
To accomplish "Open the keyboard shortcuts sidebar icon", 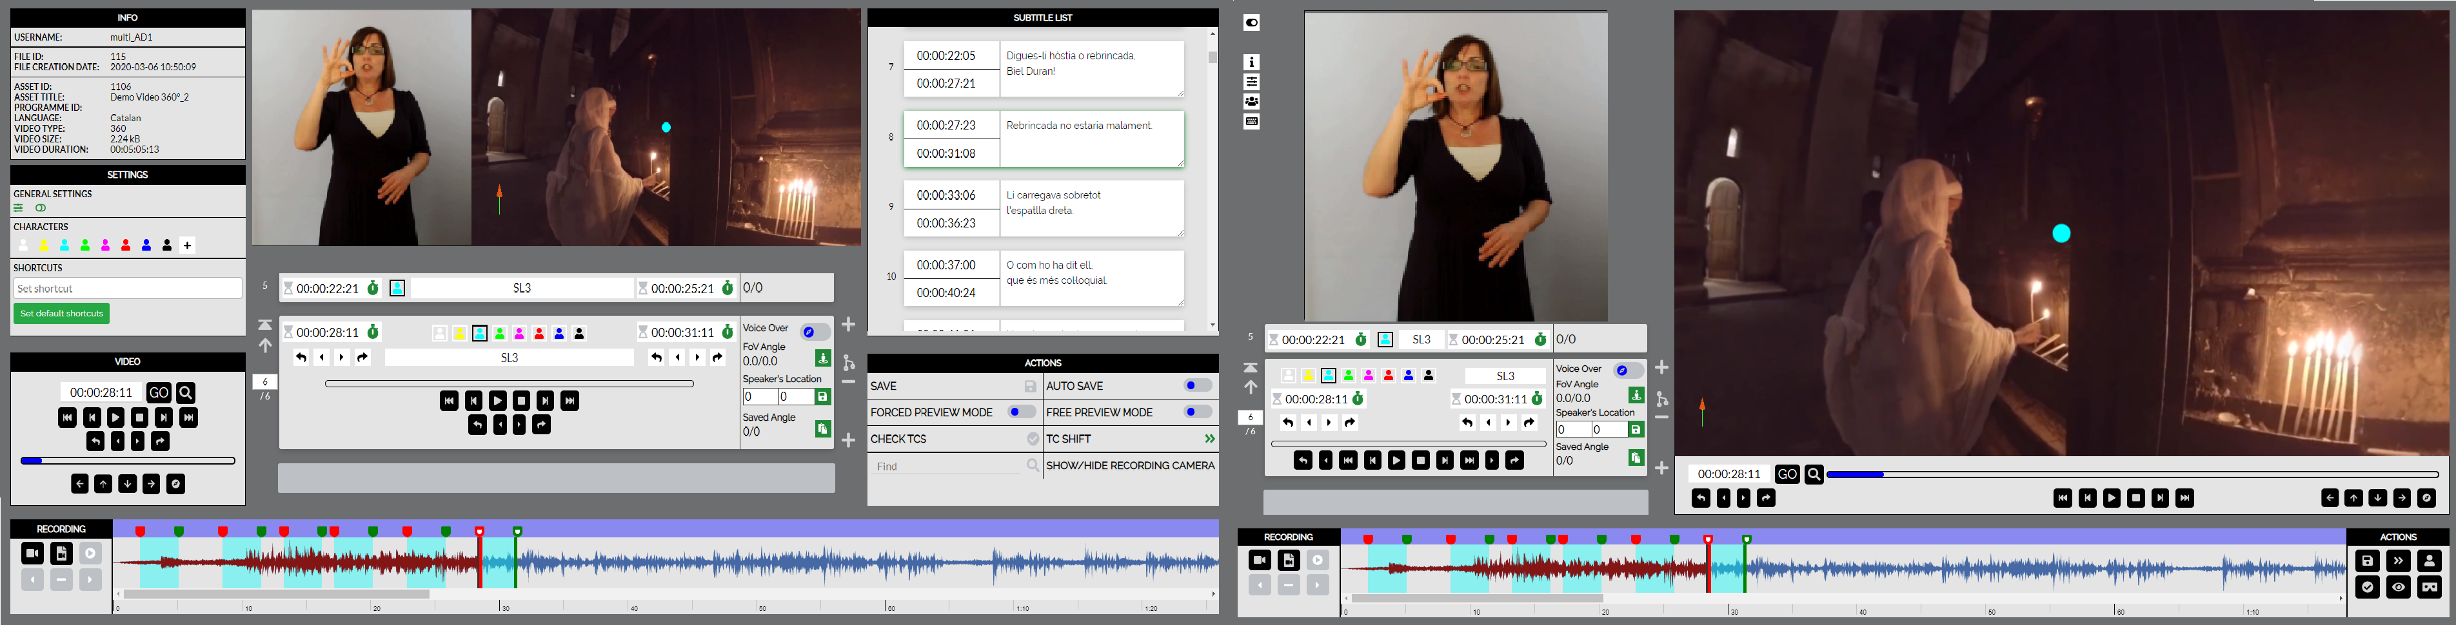I will pyautogui.click(x=1252, y=122).
